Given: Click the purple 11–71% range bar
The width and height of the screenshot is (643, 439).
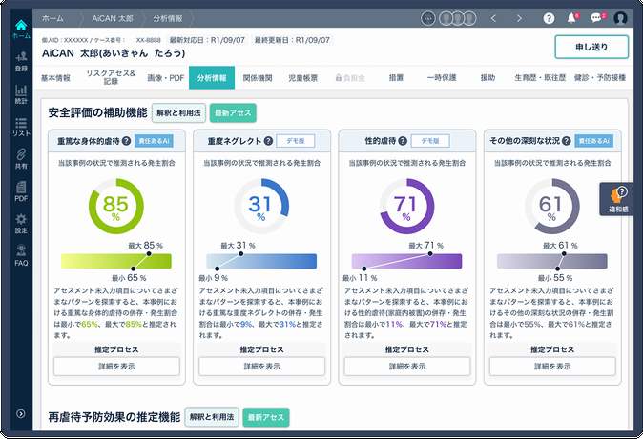Looking at the screenshot, I should click(406, 261).
